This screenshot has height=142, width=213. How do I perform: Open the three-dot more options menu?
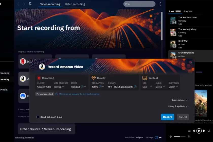point(160,4)
